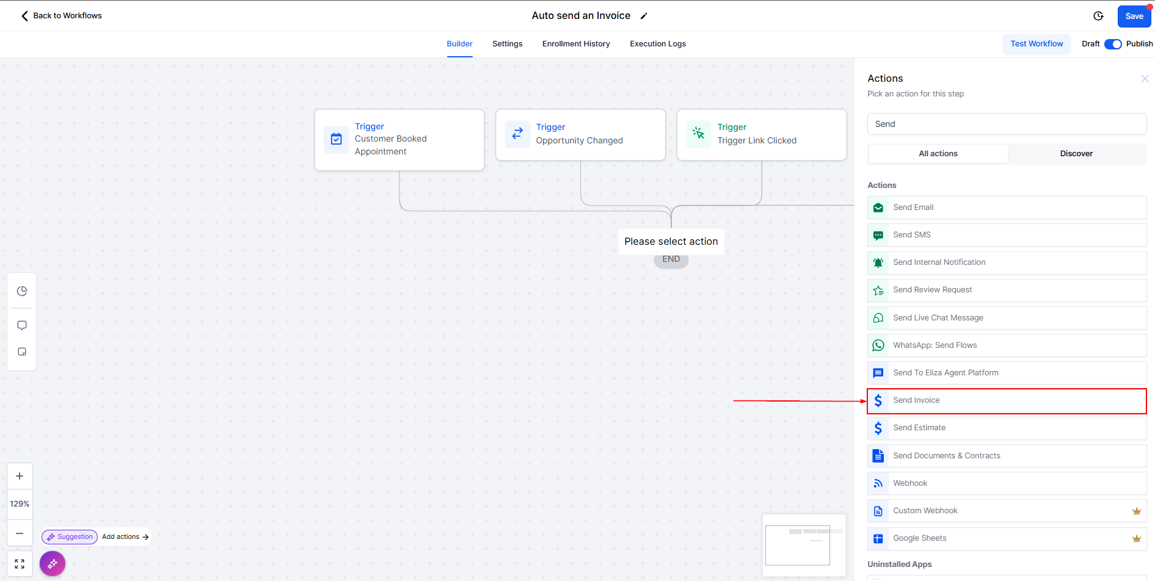Click Custom Webhook premium crown icon
The width and height of the screenshot is (1155, 581).
click(1137, 511)
